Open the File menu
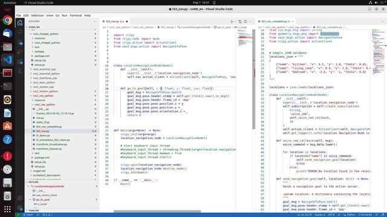 (x=19, y=15)
